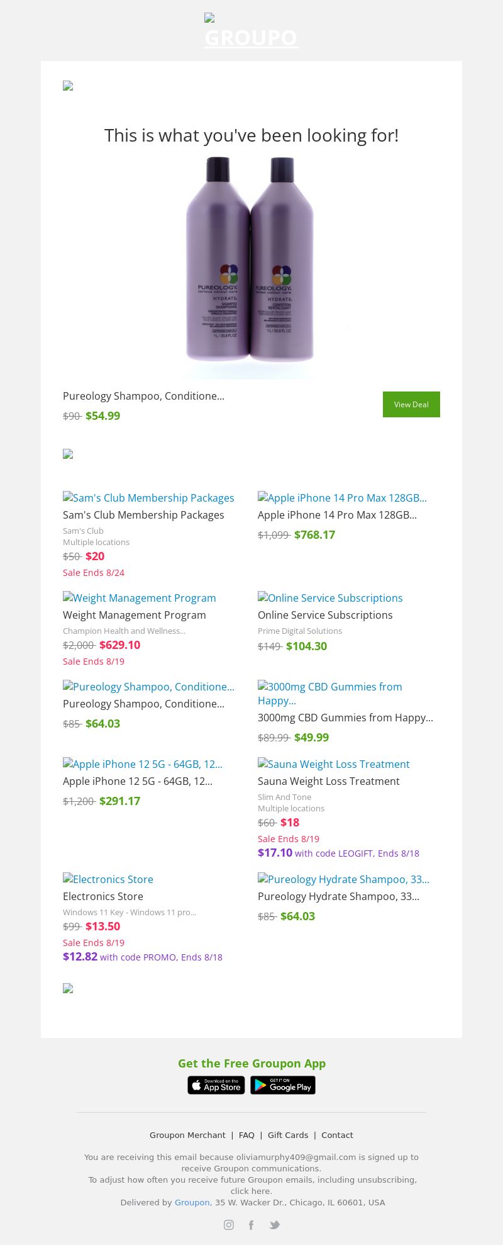This screenshot has width=503, height=1245.
Task: Open the Electronics Store deal link
Action: (x=108, y=879)
